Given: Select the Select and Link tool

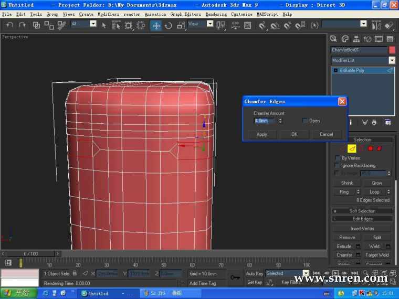Looking at the screenshot, I should click(36, 25).
